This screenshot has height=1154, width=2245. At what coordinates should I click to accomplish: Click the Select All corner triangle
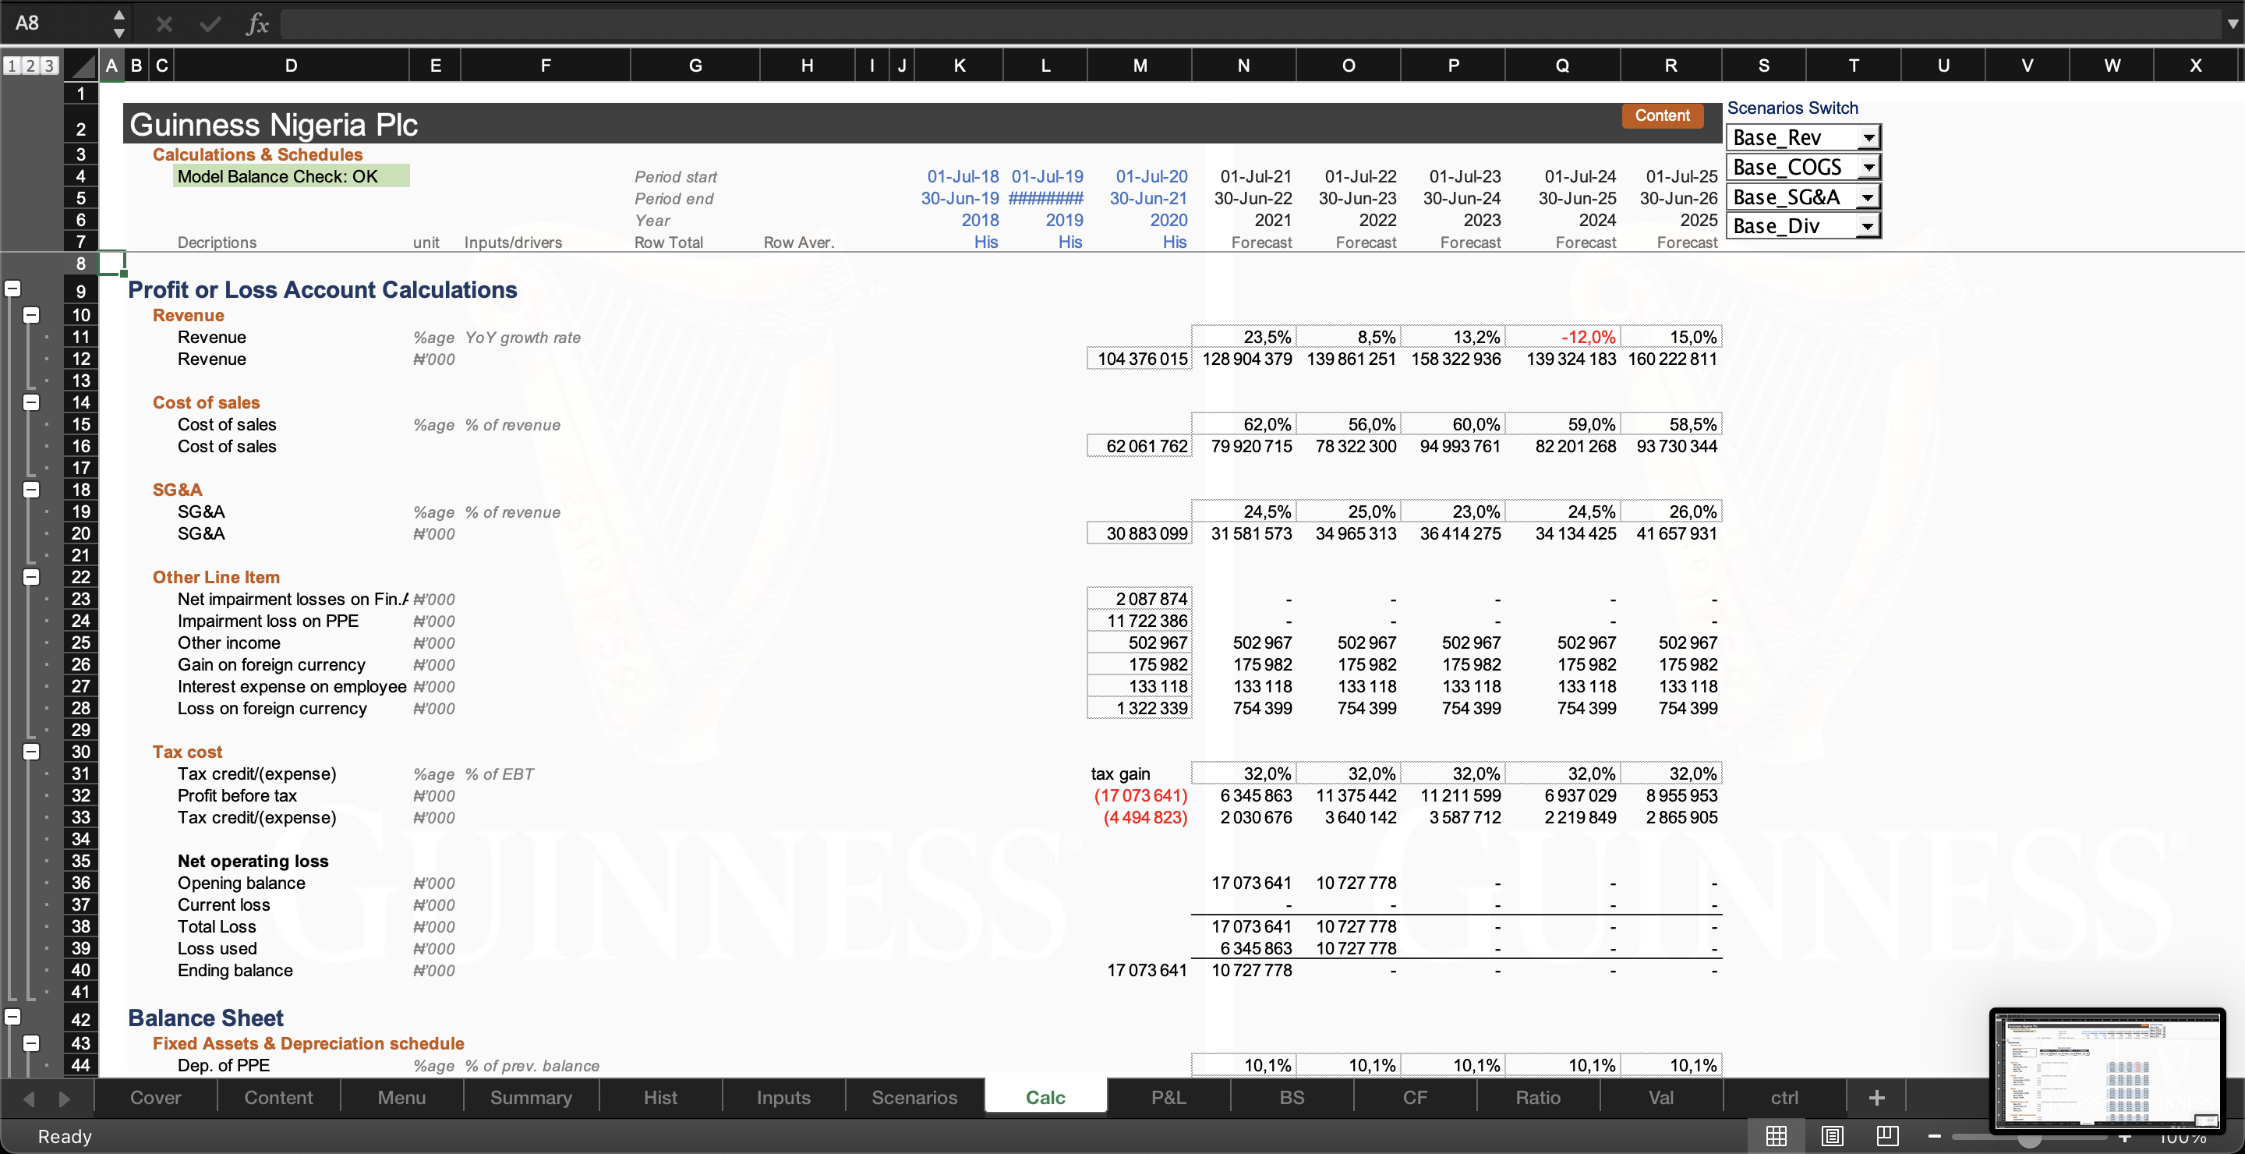[x=82, y=65]
